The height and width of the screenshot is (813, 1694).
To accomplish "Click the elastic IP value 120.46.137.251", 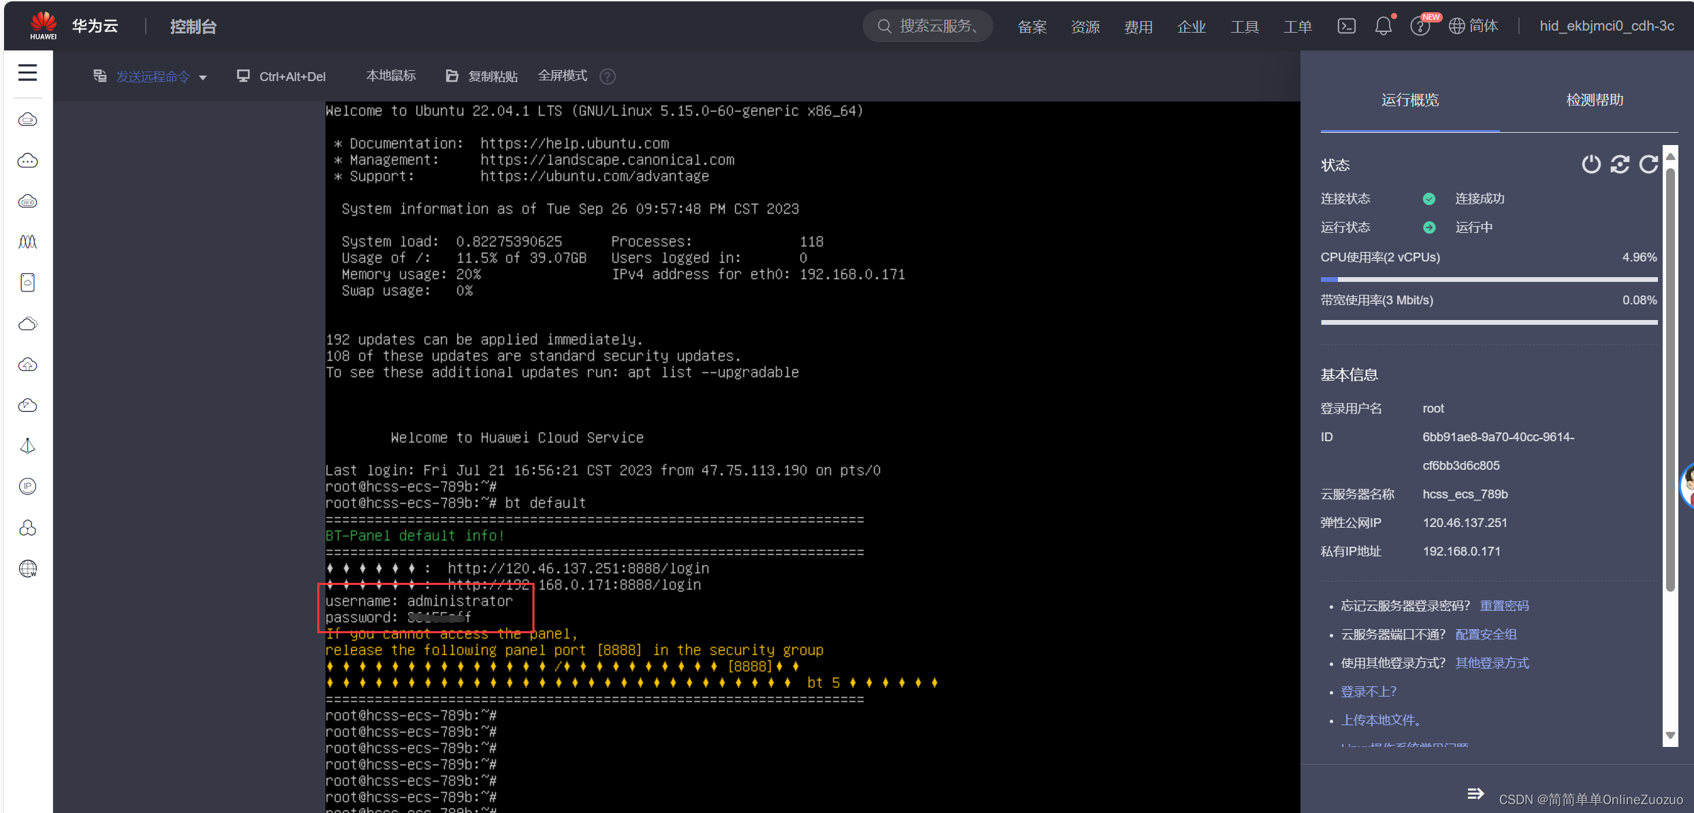I will coord(1465,523).
